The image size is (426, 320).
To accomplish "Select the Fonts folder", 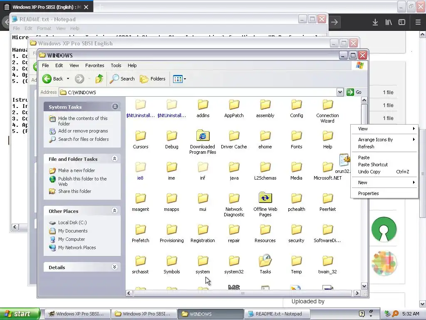I will [x=296, y=140].
